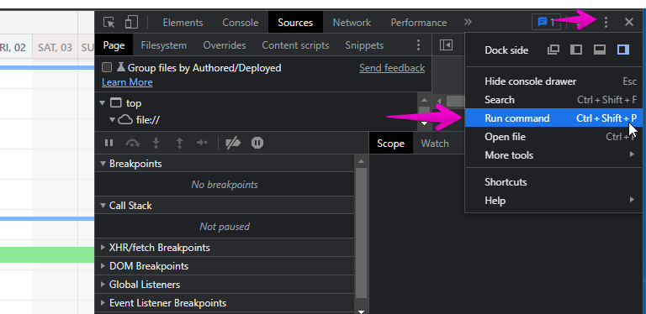The image size is (646, 314).
Task: Click the step over debugger icon
Action: click(x=133, y=143)
